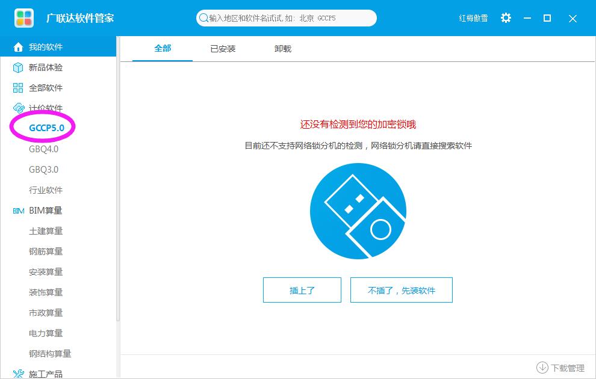The height and width of the screenshot is (379, 596).
Task: Click the colorful app logo top left
Action: 23,17
